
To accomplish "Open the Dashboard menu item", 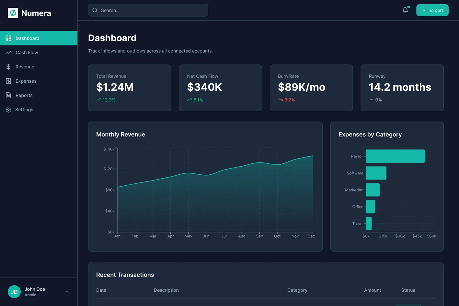I will coord(39,38).
